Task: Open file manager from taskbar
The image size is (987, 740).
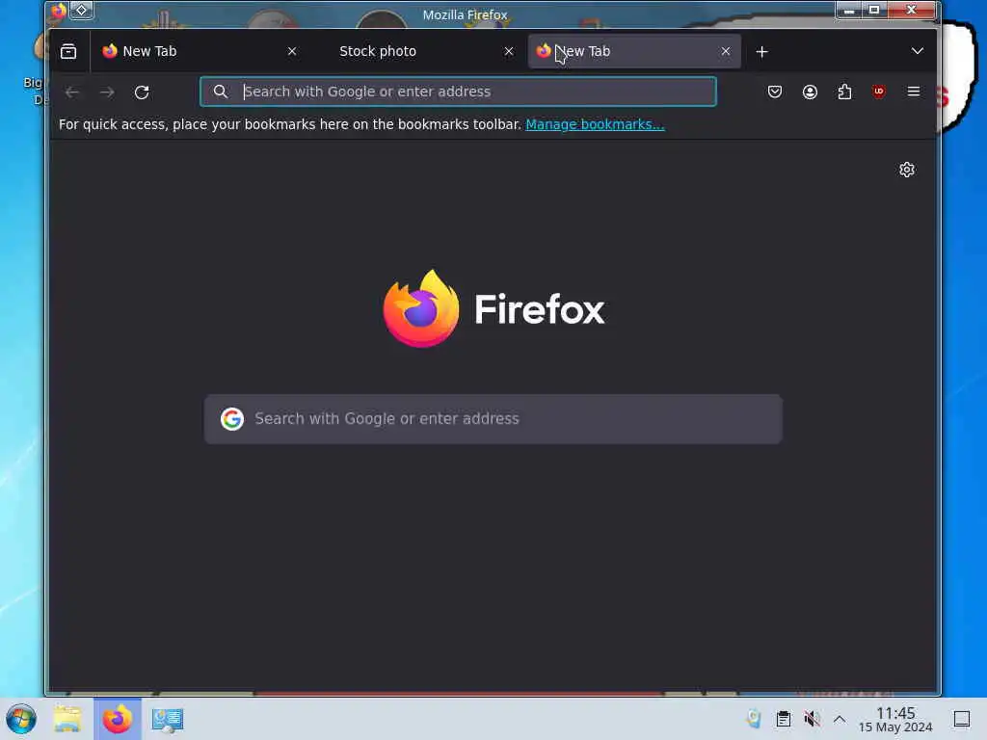Action: (x=67, y=719)
